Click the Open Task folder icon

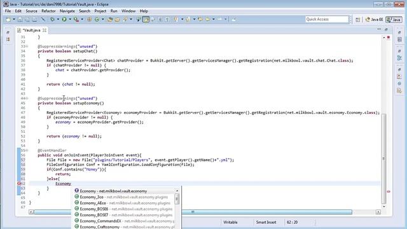[x=117, y=20]
